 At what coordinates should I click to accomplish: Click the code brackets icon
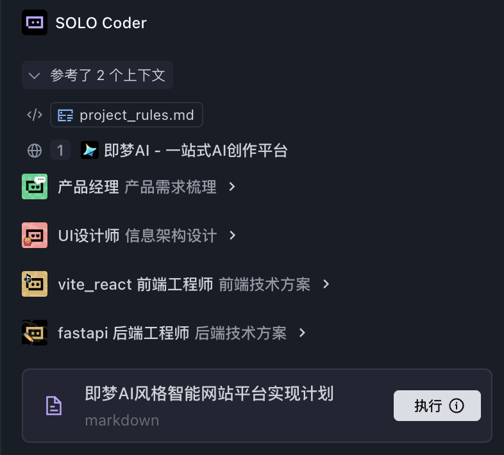coord(34,115)
